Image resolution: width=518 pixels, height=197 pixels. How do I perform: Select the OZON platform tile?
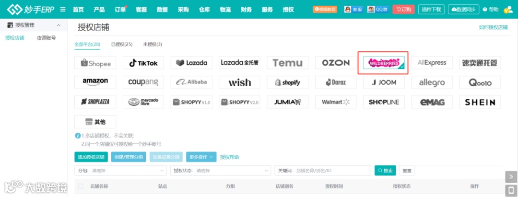tap(336, 63)
